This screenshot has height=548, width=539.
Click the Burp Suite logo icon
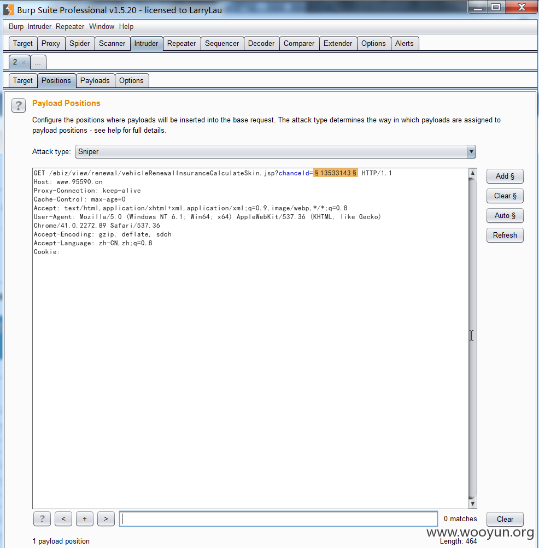(x=9, y=10)
